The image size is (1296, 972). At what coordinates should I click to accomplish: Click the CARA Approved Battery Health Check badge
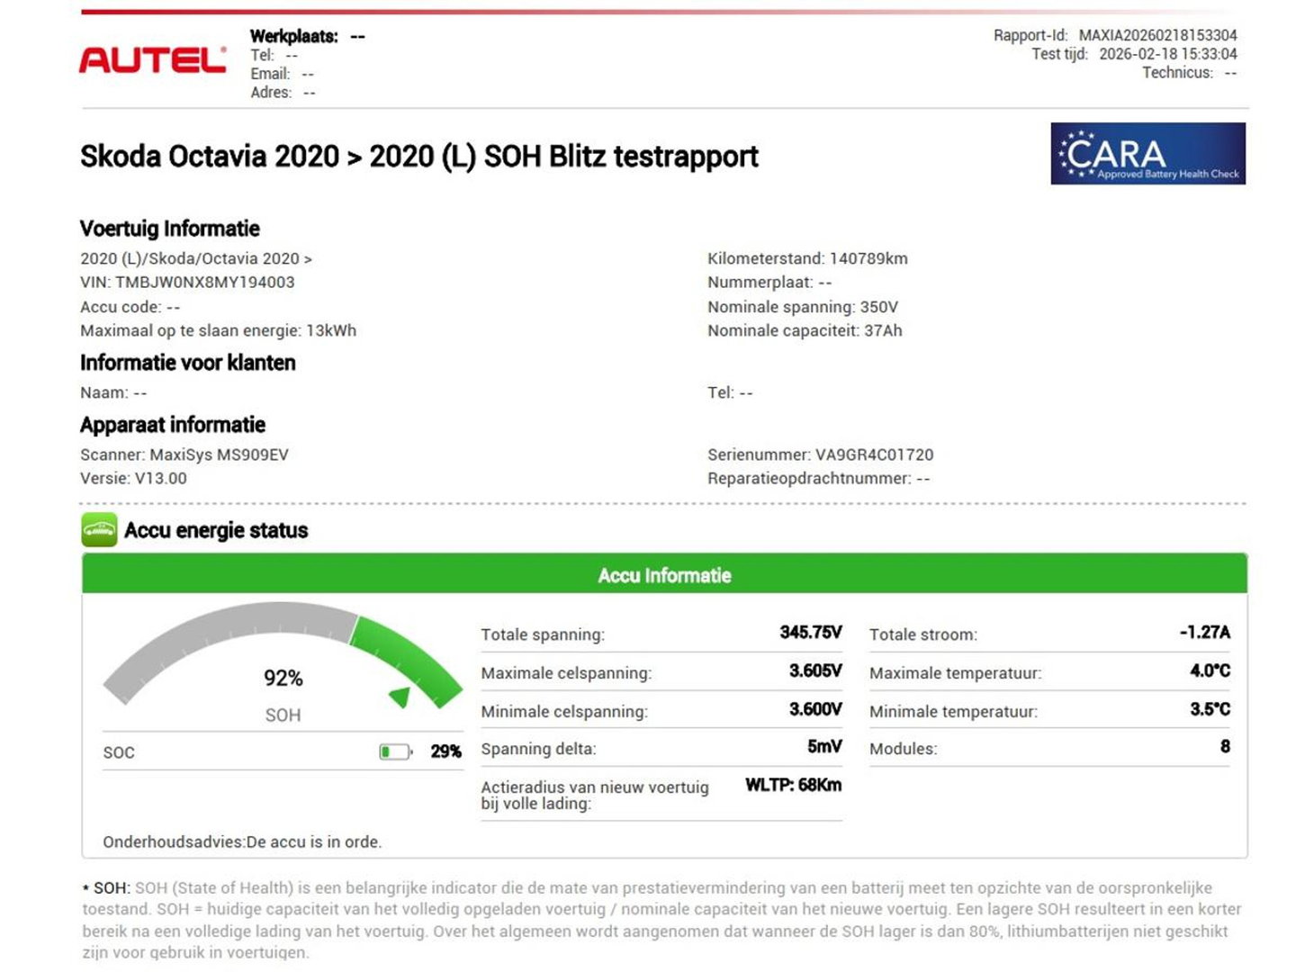[x=1149, y=154]
